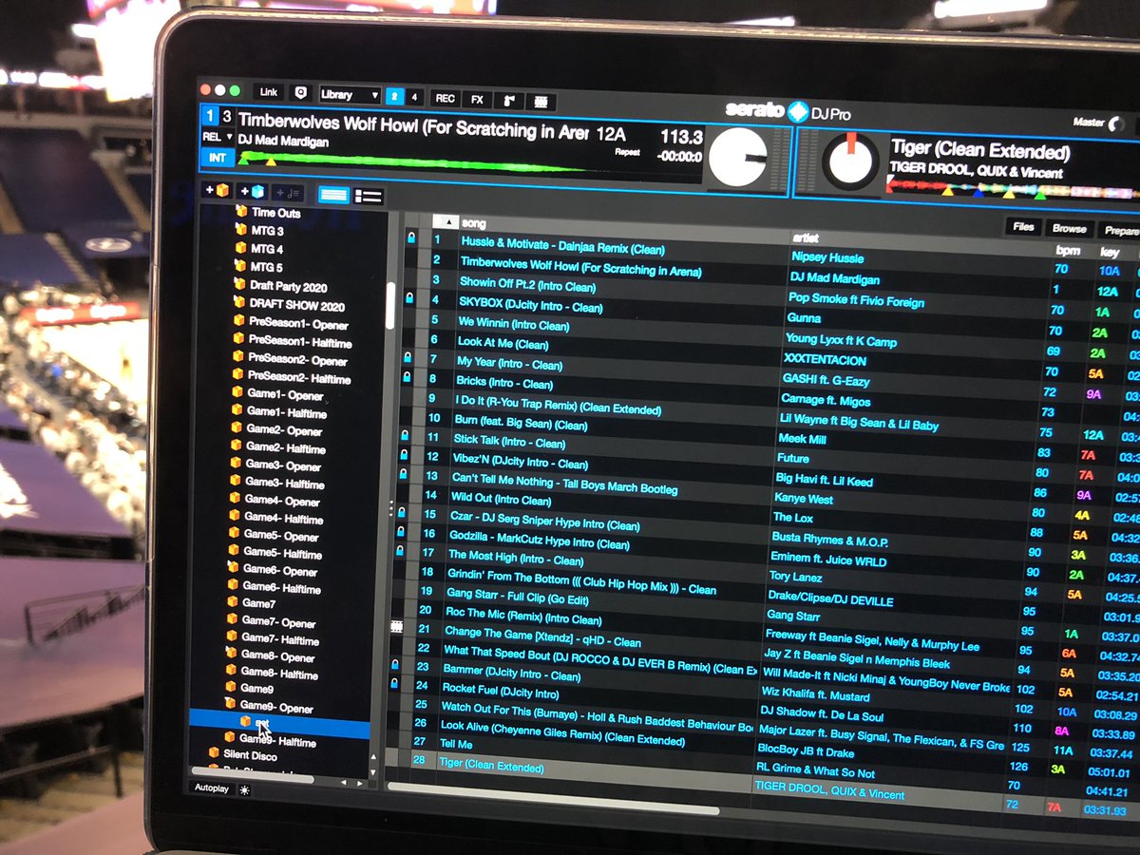
Task: Open the Library view mode dropdown
Action: point(349,95)
